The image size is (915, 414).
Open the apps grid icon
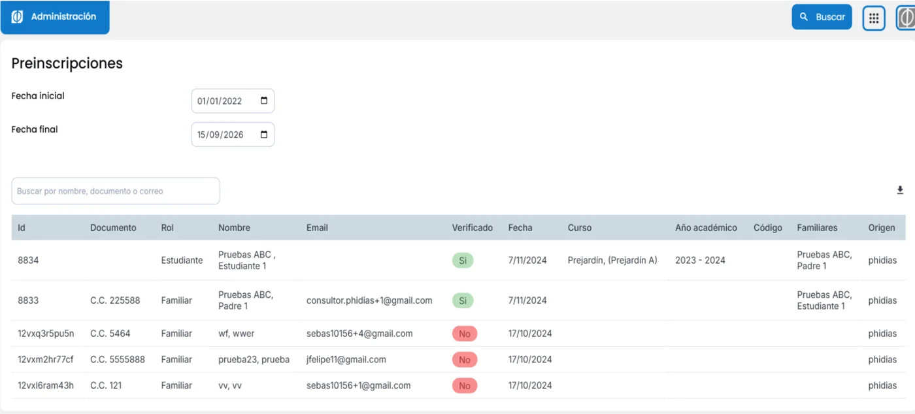[874, 18]
